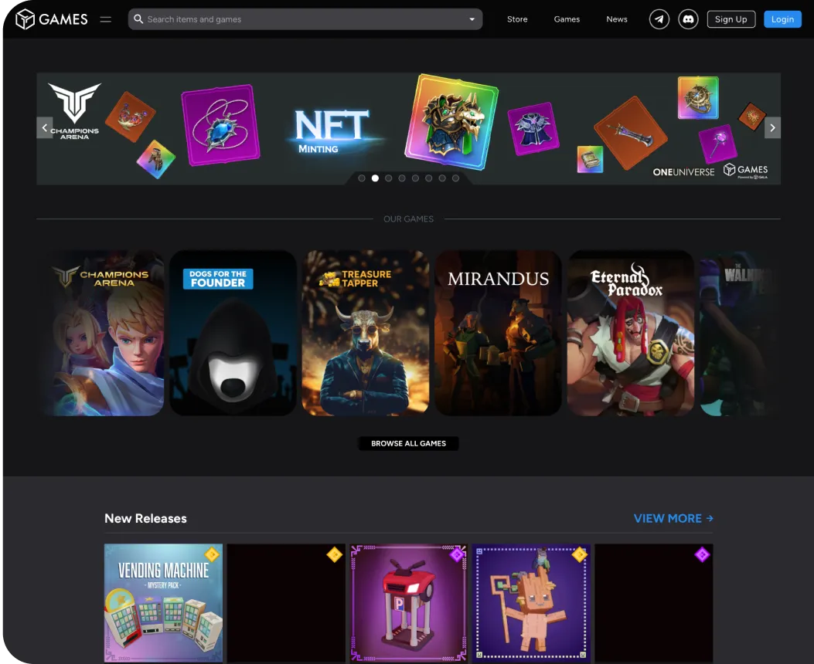Open the Telegram icon link
Image resolution: width=814 pixels, height=664 pixels.
[659, 19]
